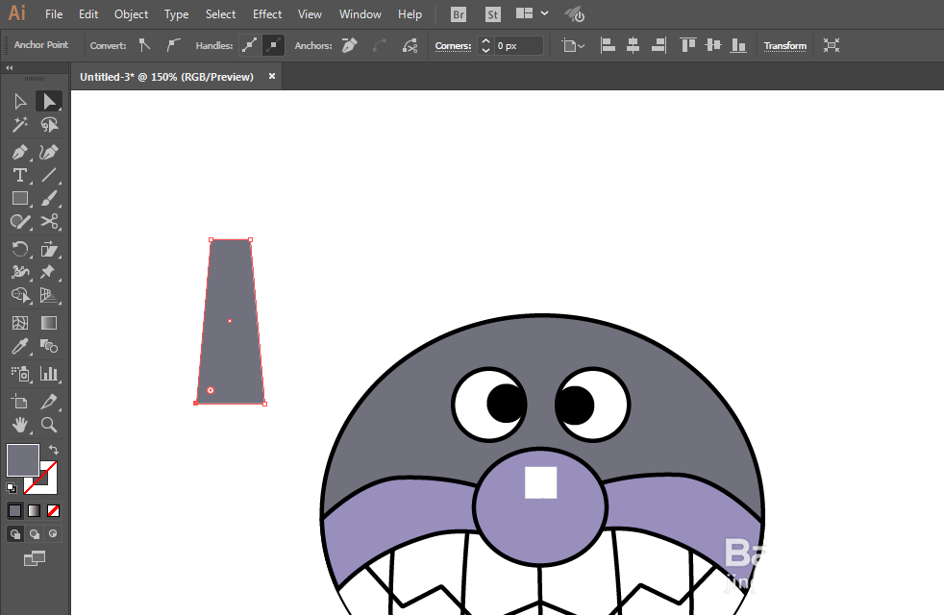Open the shape options dropdown arrow
Screen dimensions: 944x615
(x=581, y=46)
